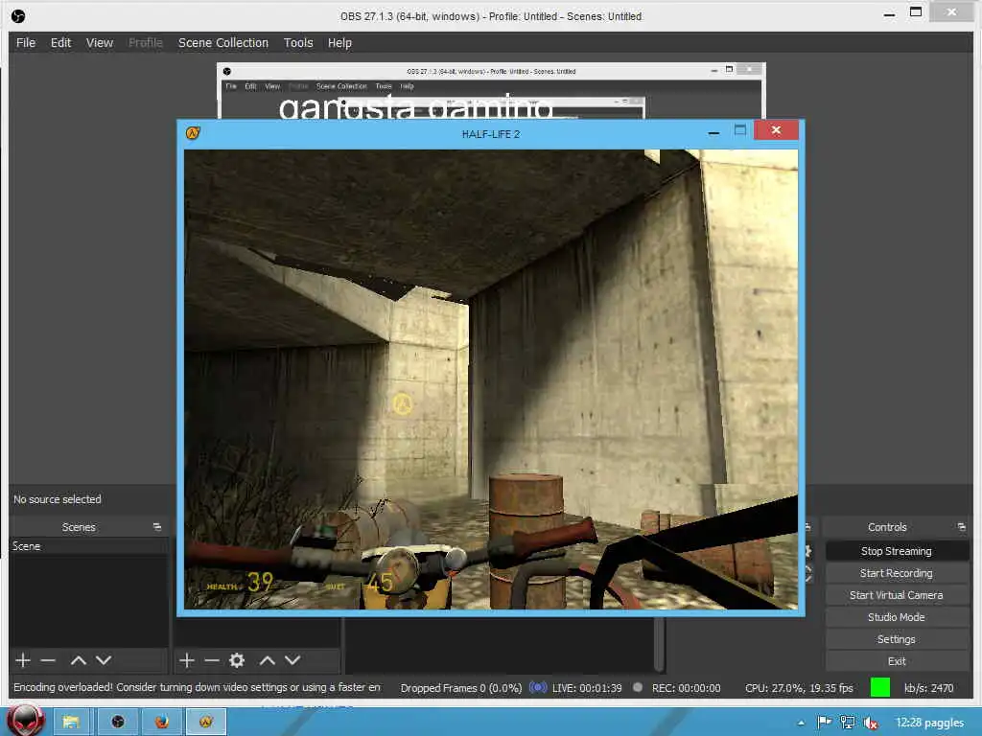982x736 pixels.
Task: Move source down with the down arrow
Action: (292, 660)
